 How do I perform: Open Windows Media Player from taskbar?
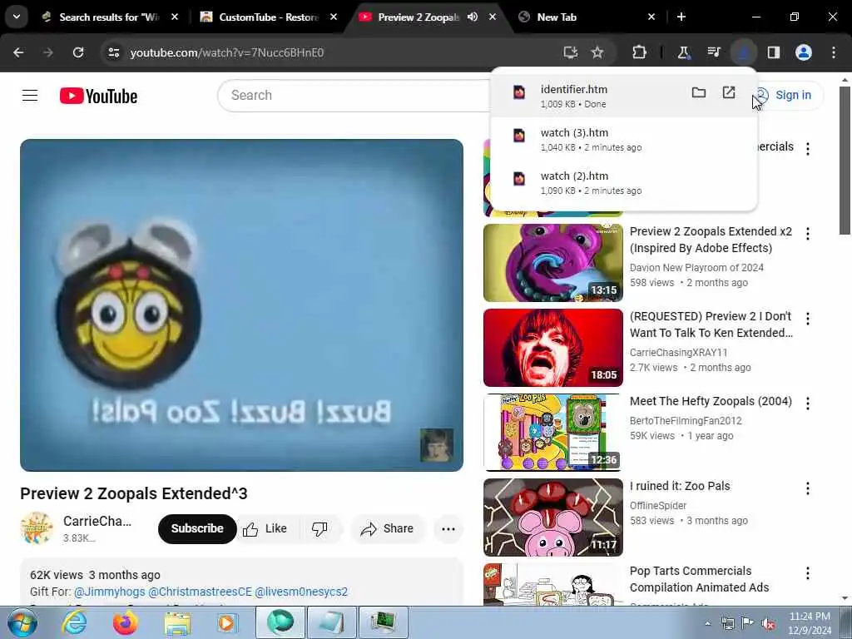[x=227, y=622]
